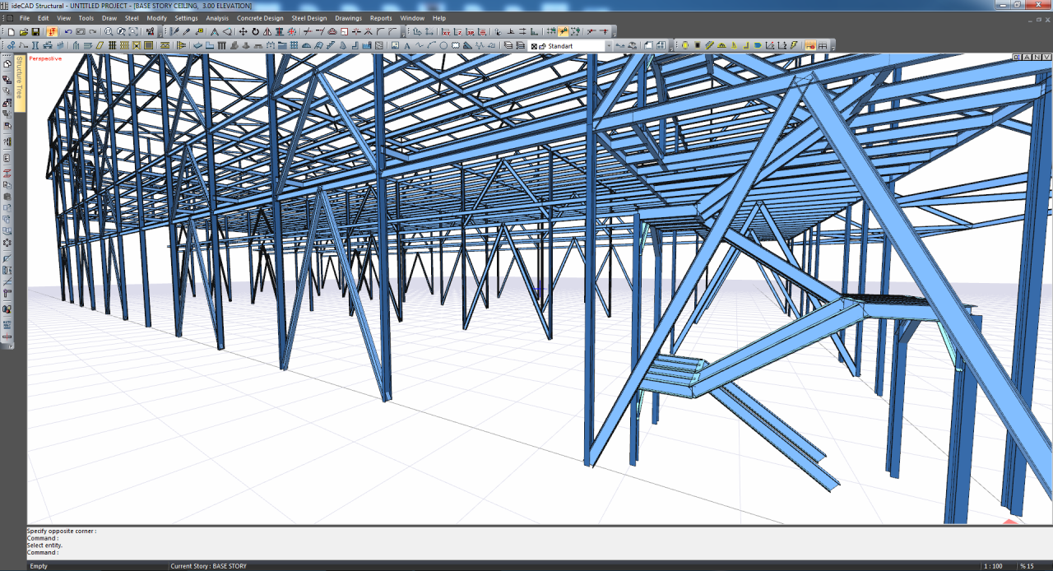This screenshot has width=1053, height=571.
Task: Open the Steel menu
Action: click(x=132, y=18)
